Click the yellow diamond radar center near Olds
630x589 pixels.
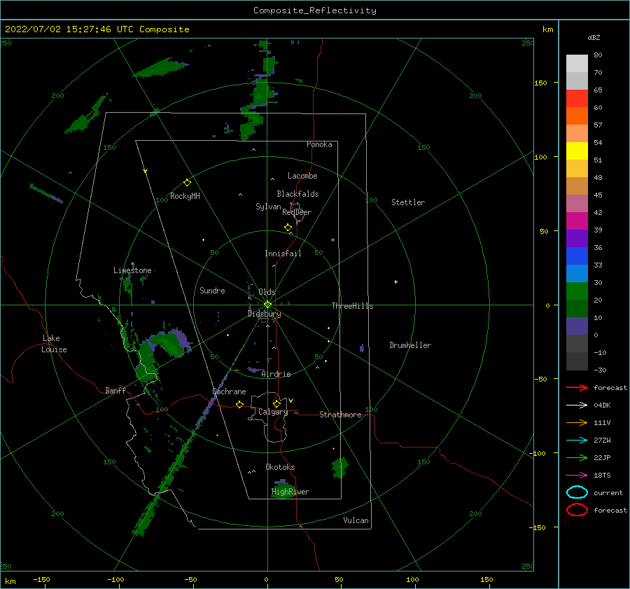pos(267,305)
